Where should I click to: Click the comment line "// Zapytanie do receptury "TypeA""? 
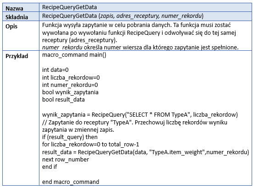tap(135, 123)
